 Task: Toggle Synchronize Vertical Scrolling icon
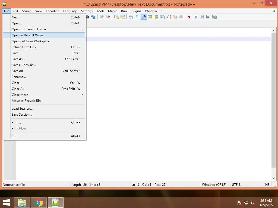[x=116, y=17]
